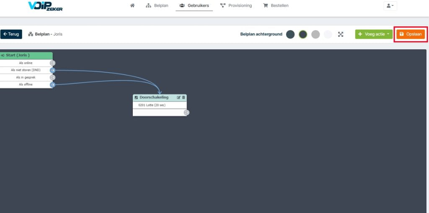Click the VoIPzeker logo

[x=45, y=6]
